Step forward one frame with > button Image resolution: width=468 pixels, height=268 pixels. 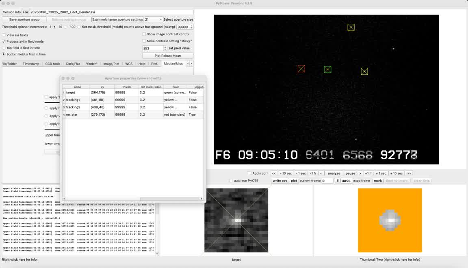pos(360,173)
